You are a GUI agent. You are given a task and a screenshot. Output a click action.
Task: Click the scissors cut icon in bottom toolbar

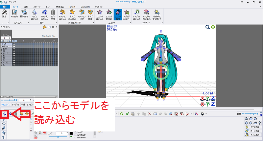138,114
